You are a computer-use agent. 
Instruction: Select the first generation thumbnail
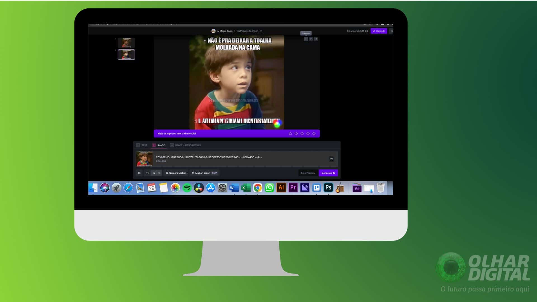(126, 43)
